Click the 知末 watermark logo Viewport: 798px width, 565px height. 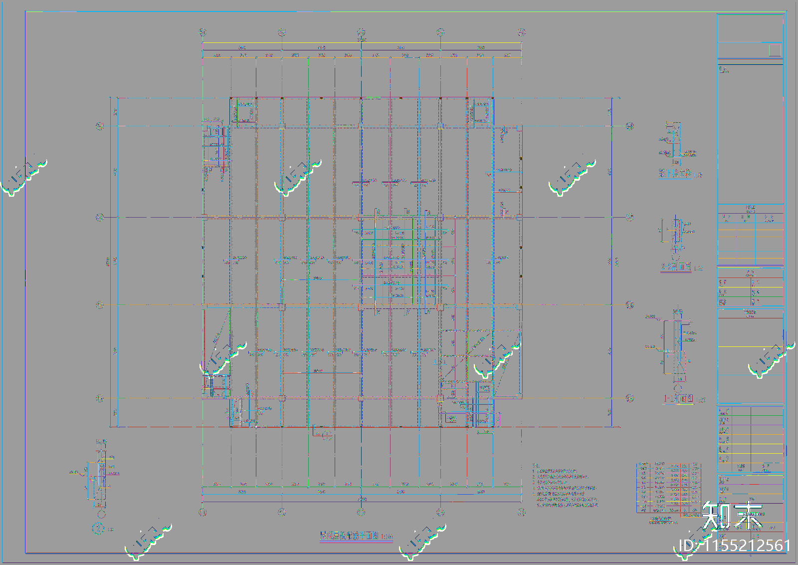pyautogui.click(x=732, y=516)
